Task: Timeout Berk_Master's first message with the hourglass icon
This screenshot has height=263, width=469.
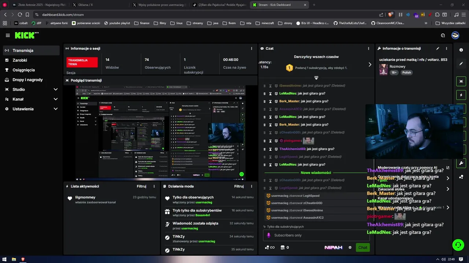Action: [270, 101]
